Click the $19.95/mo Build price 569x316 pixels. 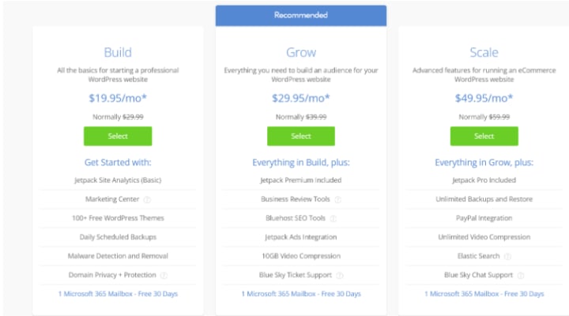pyautogui.click(x=118, y=98)
